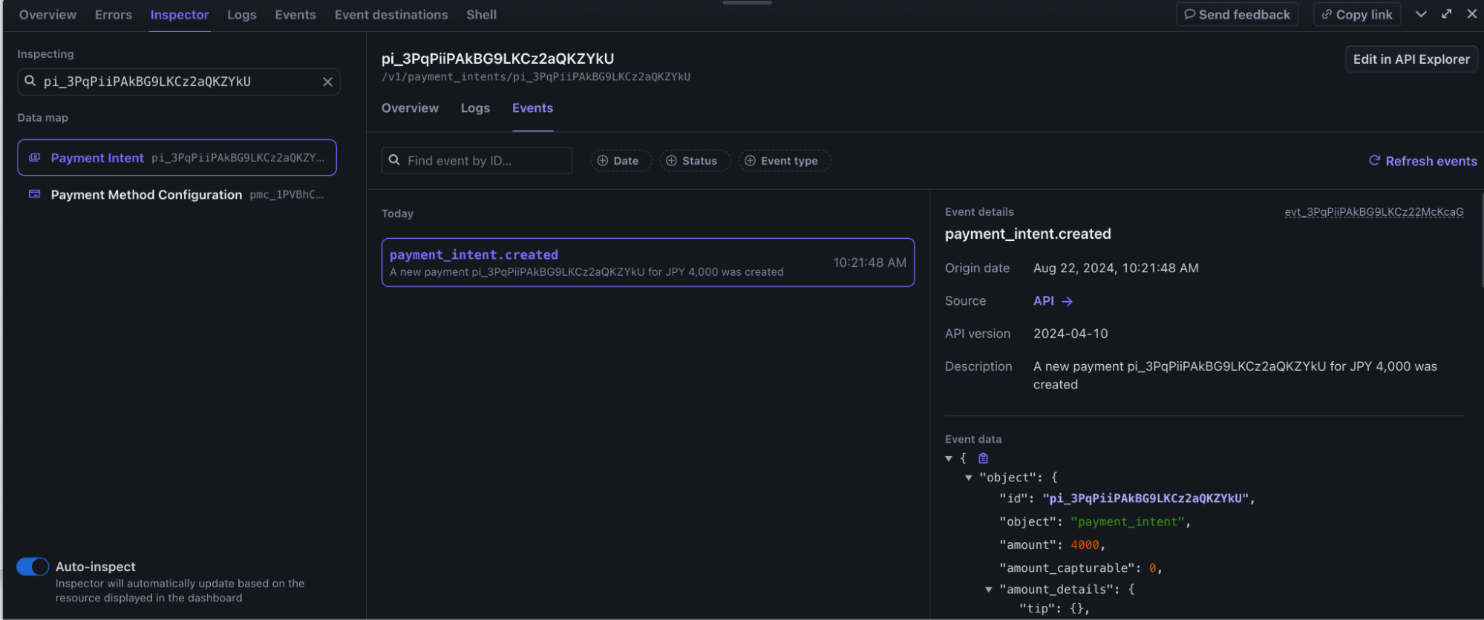Toggle the Auto-inspect switch
Image resolution: width=1484 pixels, height=620 pixels.
(x=33, y=567)
